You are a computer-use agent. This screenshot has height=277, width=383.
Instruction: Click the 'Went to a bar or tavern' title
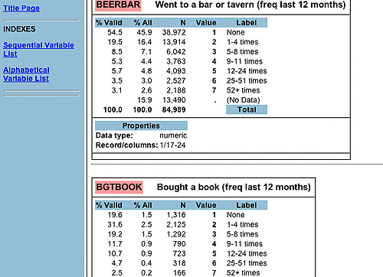[250, 5]
